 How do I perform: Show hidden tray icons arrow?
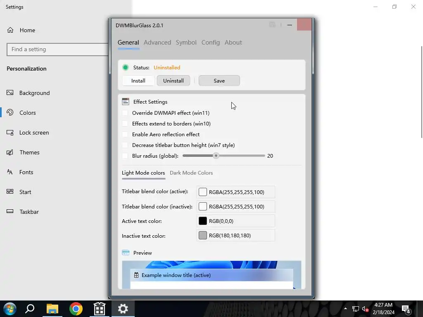coord(345,308)
